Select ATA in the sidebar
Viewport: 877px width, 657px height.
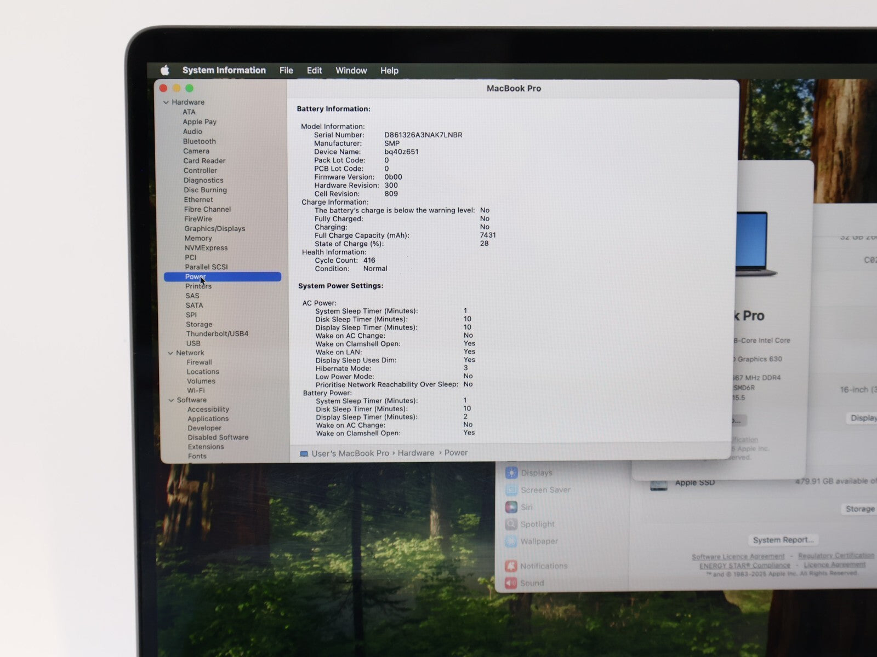tap(189, 112)
